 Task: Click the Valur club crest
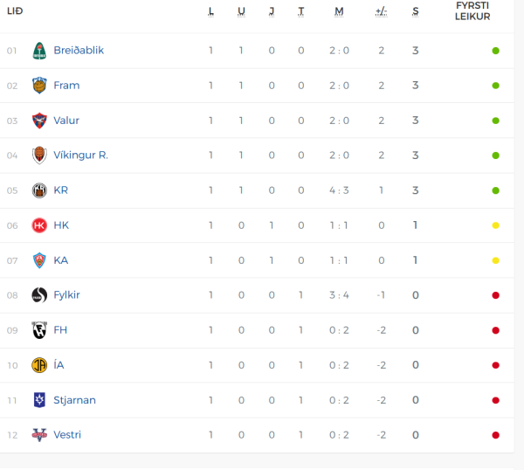pos(39,121)
